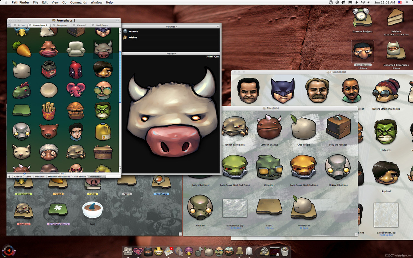Select the brown bear icon
The width and height of the screenshot is (413, 258).
click(x=49, y=131)
